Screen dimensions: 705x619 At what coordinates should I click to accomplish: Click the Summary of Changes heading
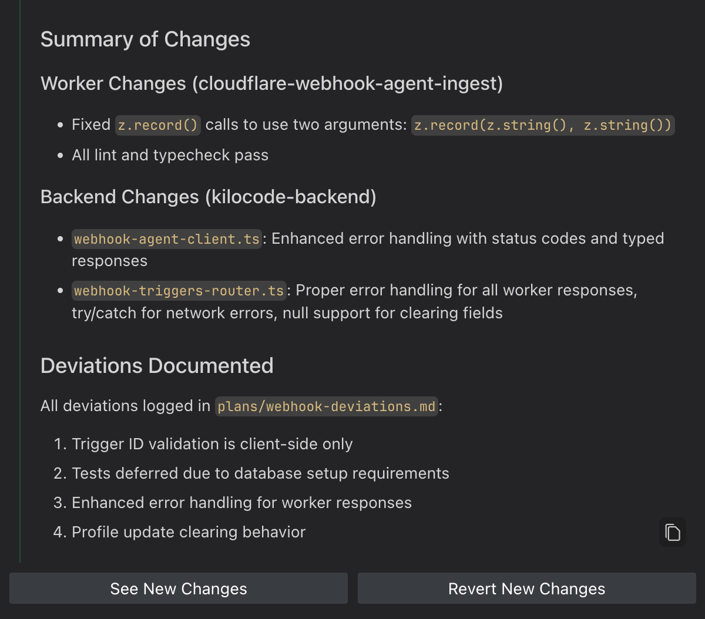click(x=145, y=39)
